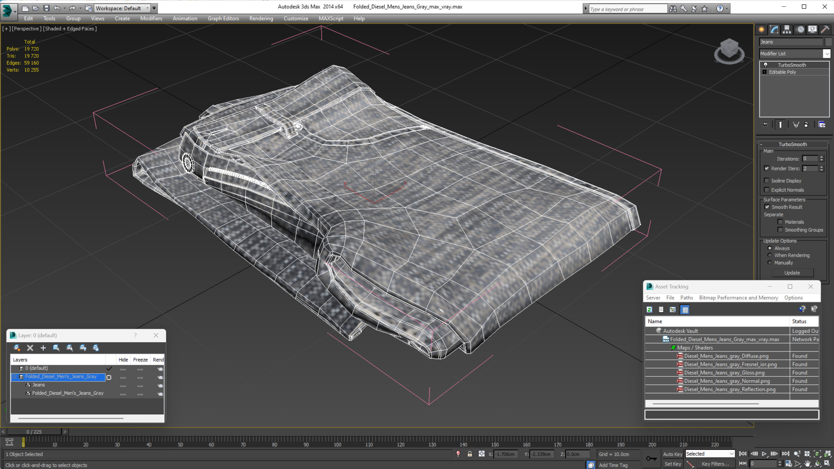
Task: Click horizontal scrollbar in Asset Tracking list
Action: pyautogui.click(x=705, y=404)
